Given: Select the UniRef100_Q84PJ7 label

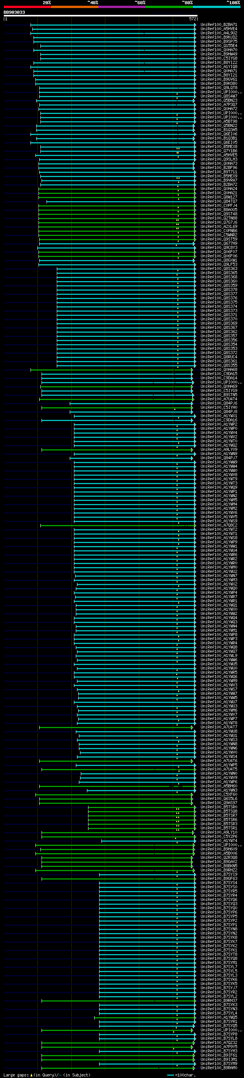Looking at the screenshot, I should [x=219, y=458].
